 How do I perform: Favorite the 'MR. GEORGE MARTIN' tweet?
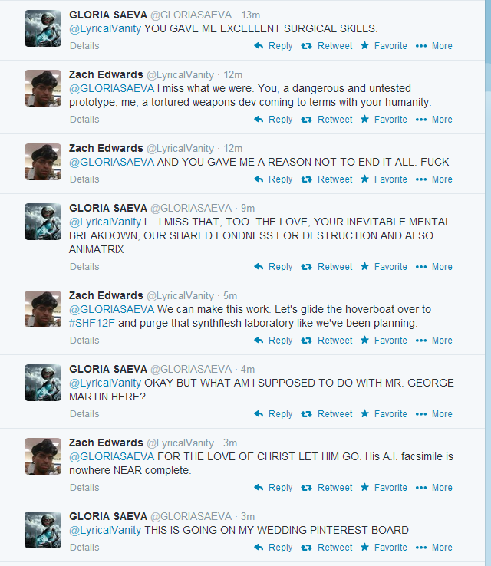click(384, 414)
